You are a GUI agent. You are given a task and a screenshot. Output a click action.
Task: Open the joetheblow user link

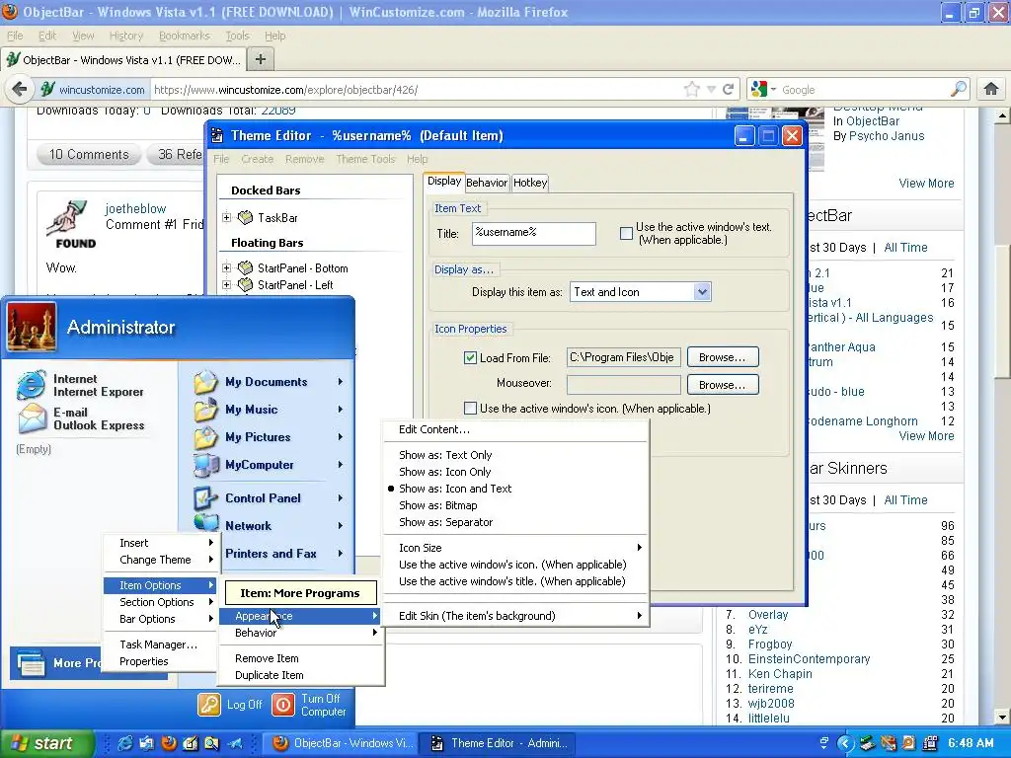tap(135, 208)
